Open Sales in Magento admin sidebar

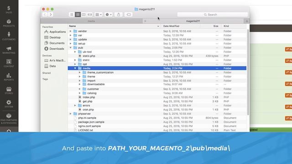(x=9, y=10)
